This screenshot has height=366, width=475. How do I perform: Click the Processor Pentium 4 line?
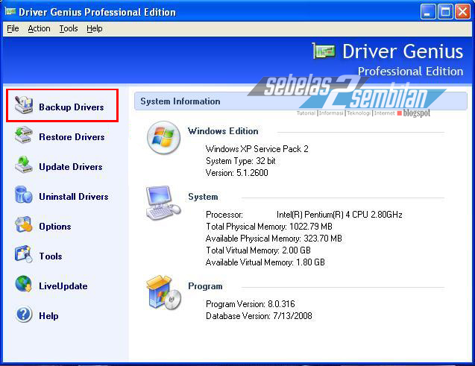[303, 215]
